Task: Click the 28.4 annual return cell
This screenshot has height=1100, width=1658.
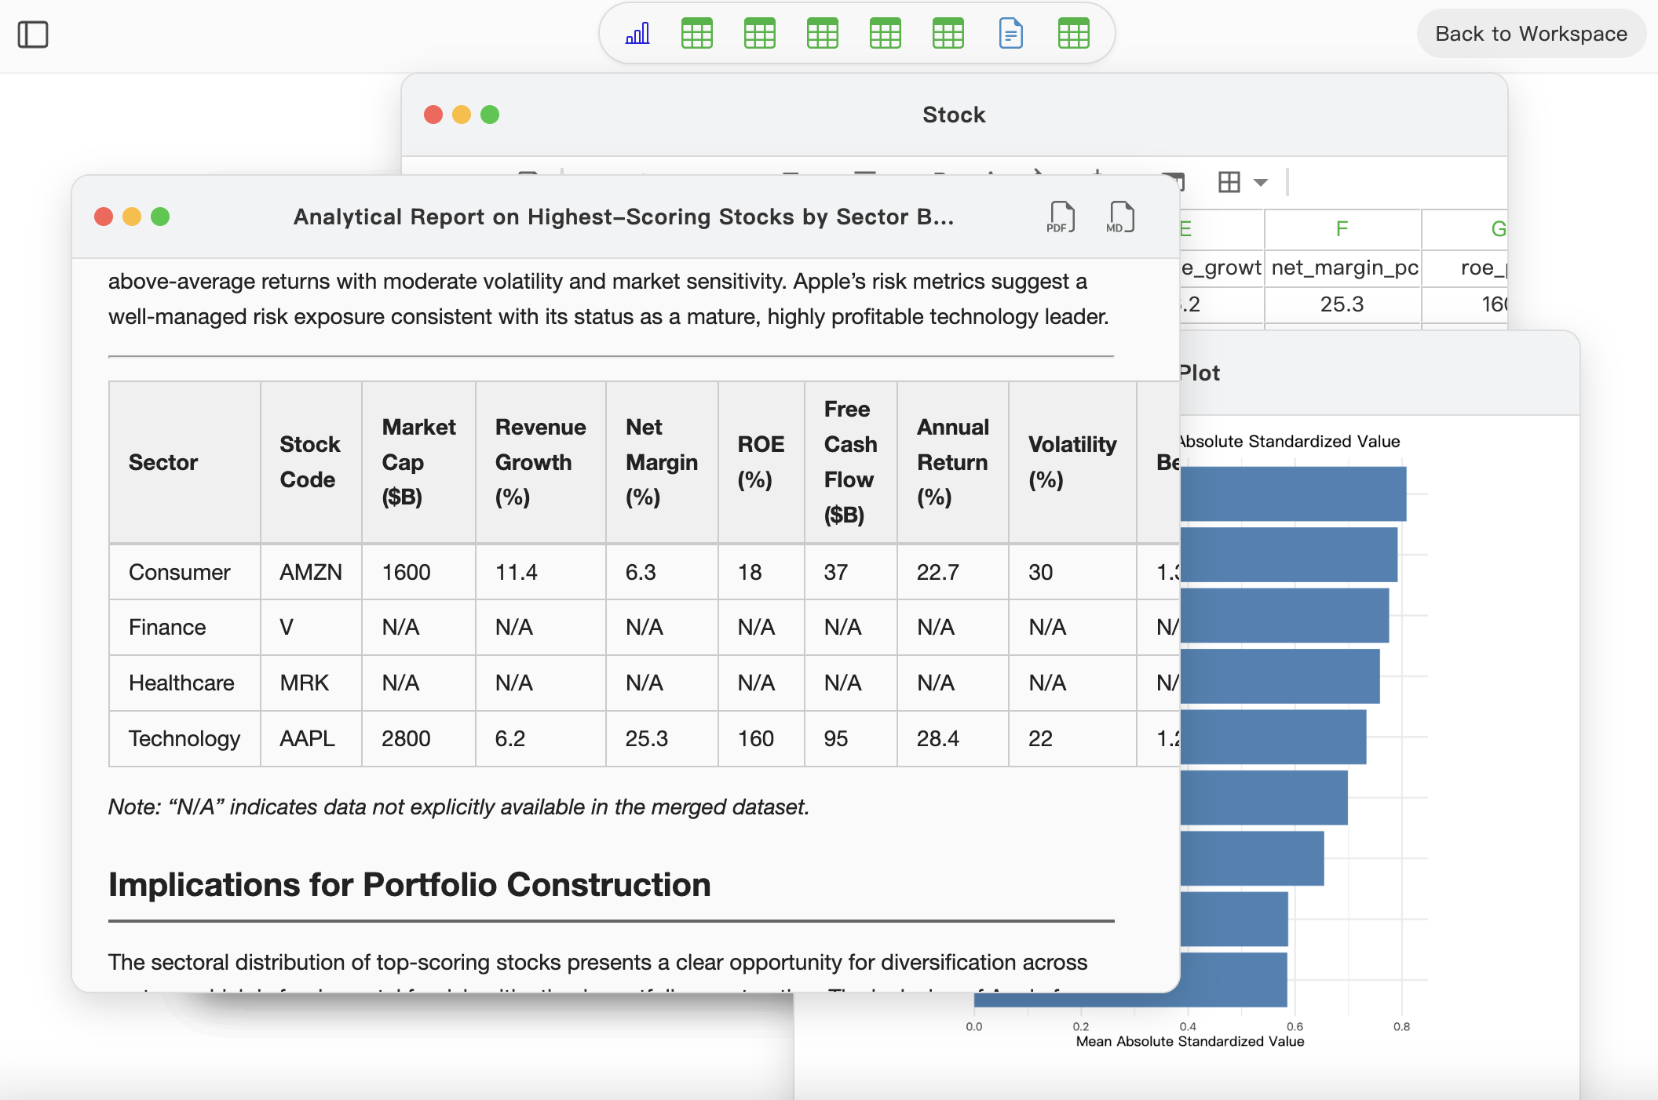Action: (x=953, y=739)
